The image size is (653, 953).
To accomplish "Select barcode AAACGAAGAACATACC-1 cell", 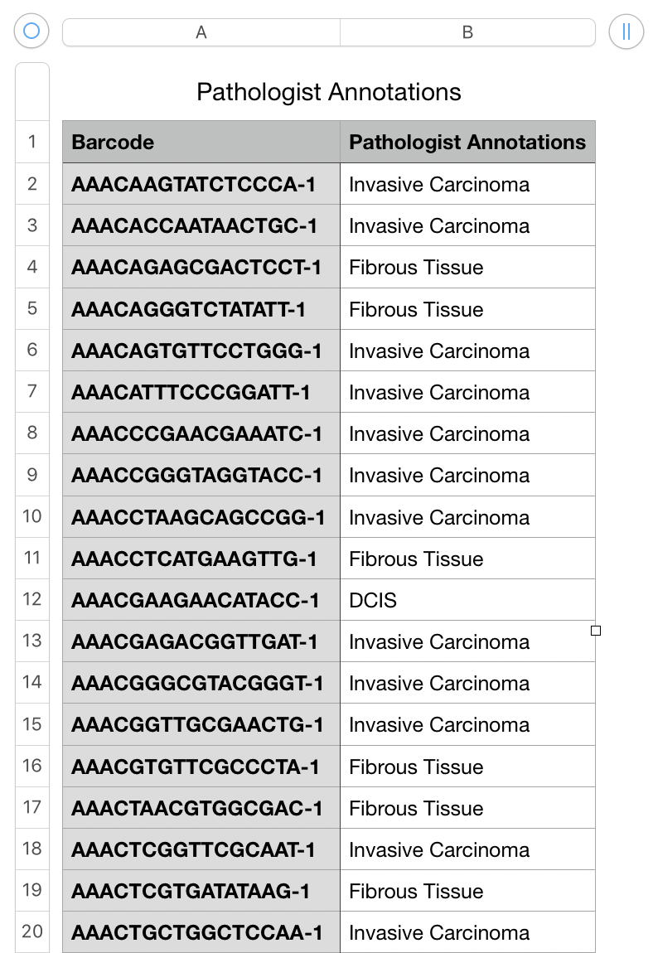I will coord(201,600).
